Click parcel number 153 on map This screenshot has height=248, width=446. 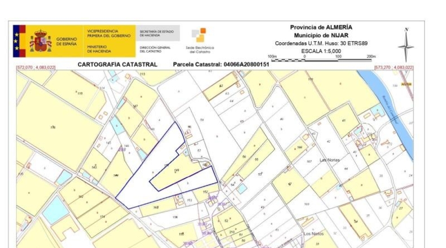pyautogui.click(x=190, y=200)
